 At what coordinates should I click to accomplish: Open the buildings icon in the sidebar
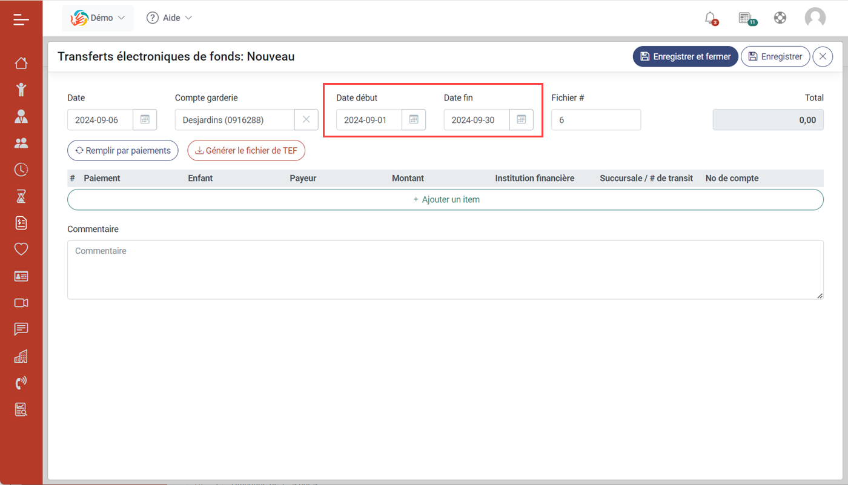(x=21, y=356)
